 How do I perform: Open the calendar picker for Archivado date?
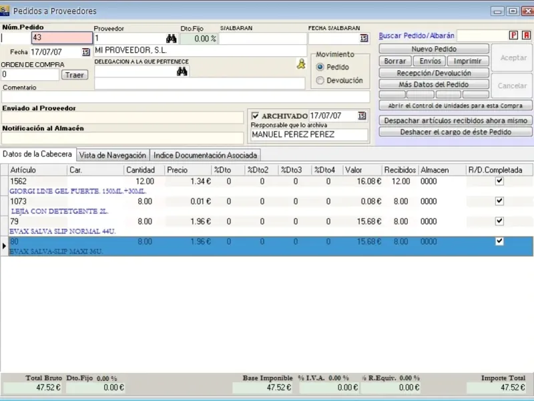[362, 116]
